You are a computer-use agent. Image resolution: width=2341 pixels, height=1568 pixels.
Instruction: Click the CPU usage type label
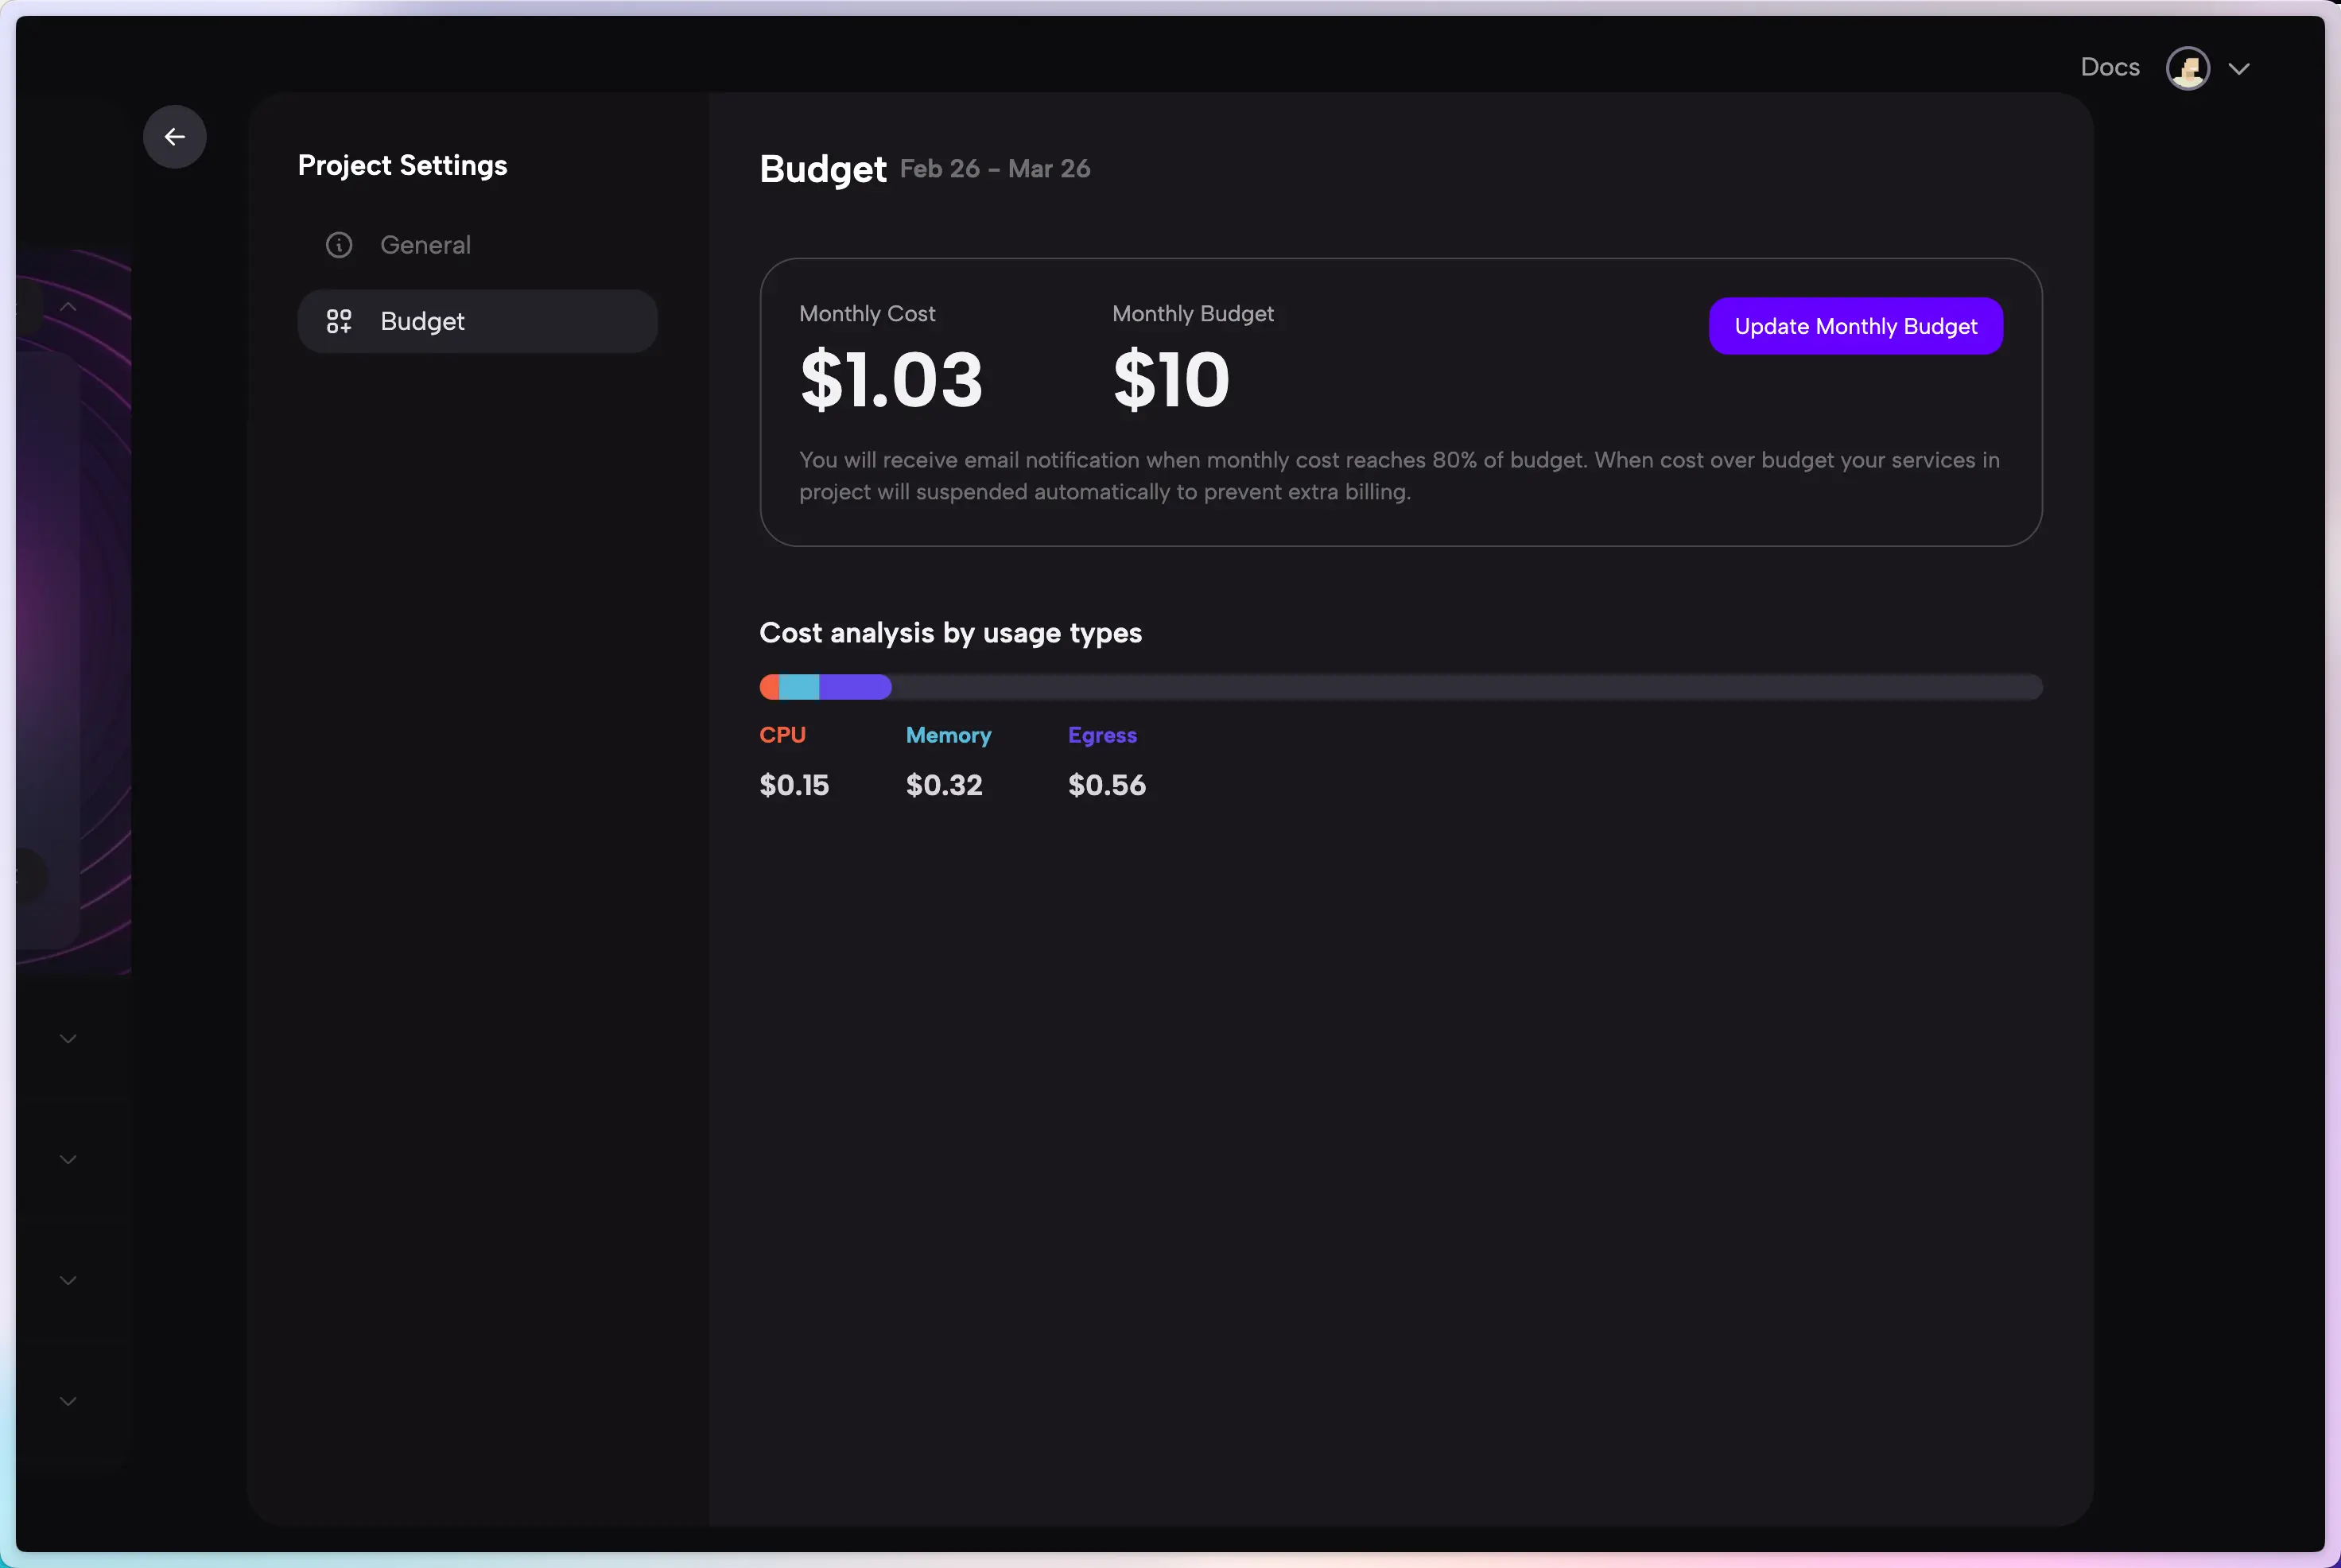(782, 735)
